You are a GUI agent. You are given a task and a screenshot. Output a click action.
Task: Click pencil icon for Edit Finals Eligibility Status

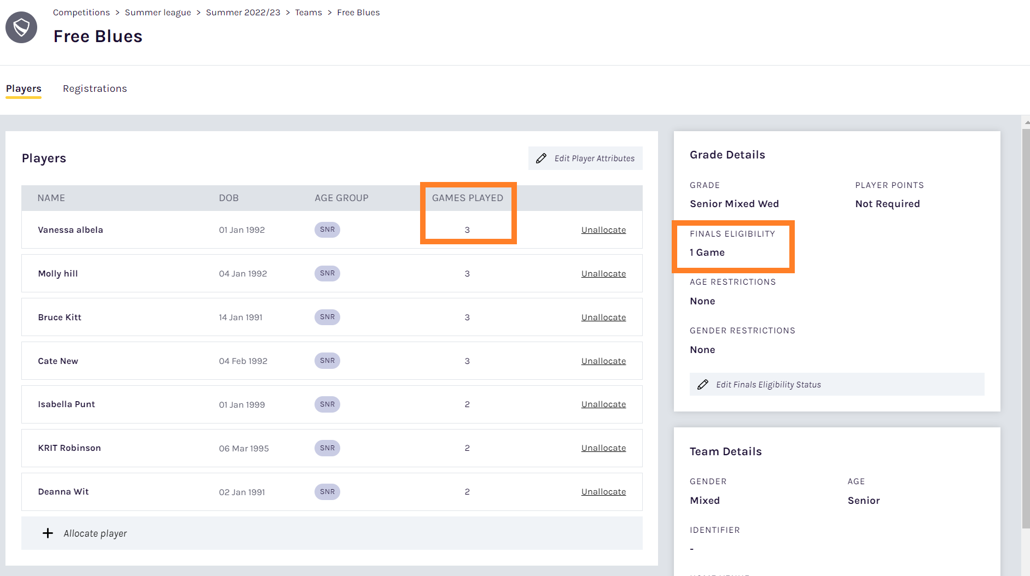coord(703,385)
